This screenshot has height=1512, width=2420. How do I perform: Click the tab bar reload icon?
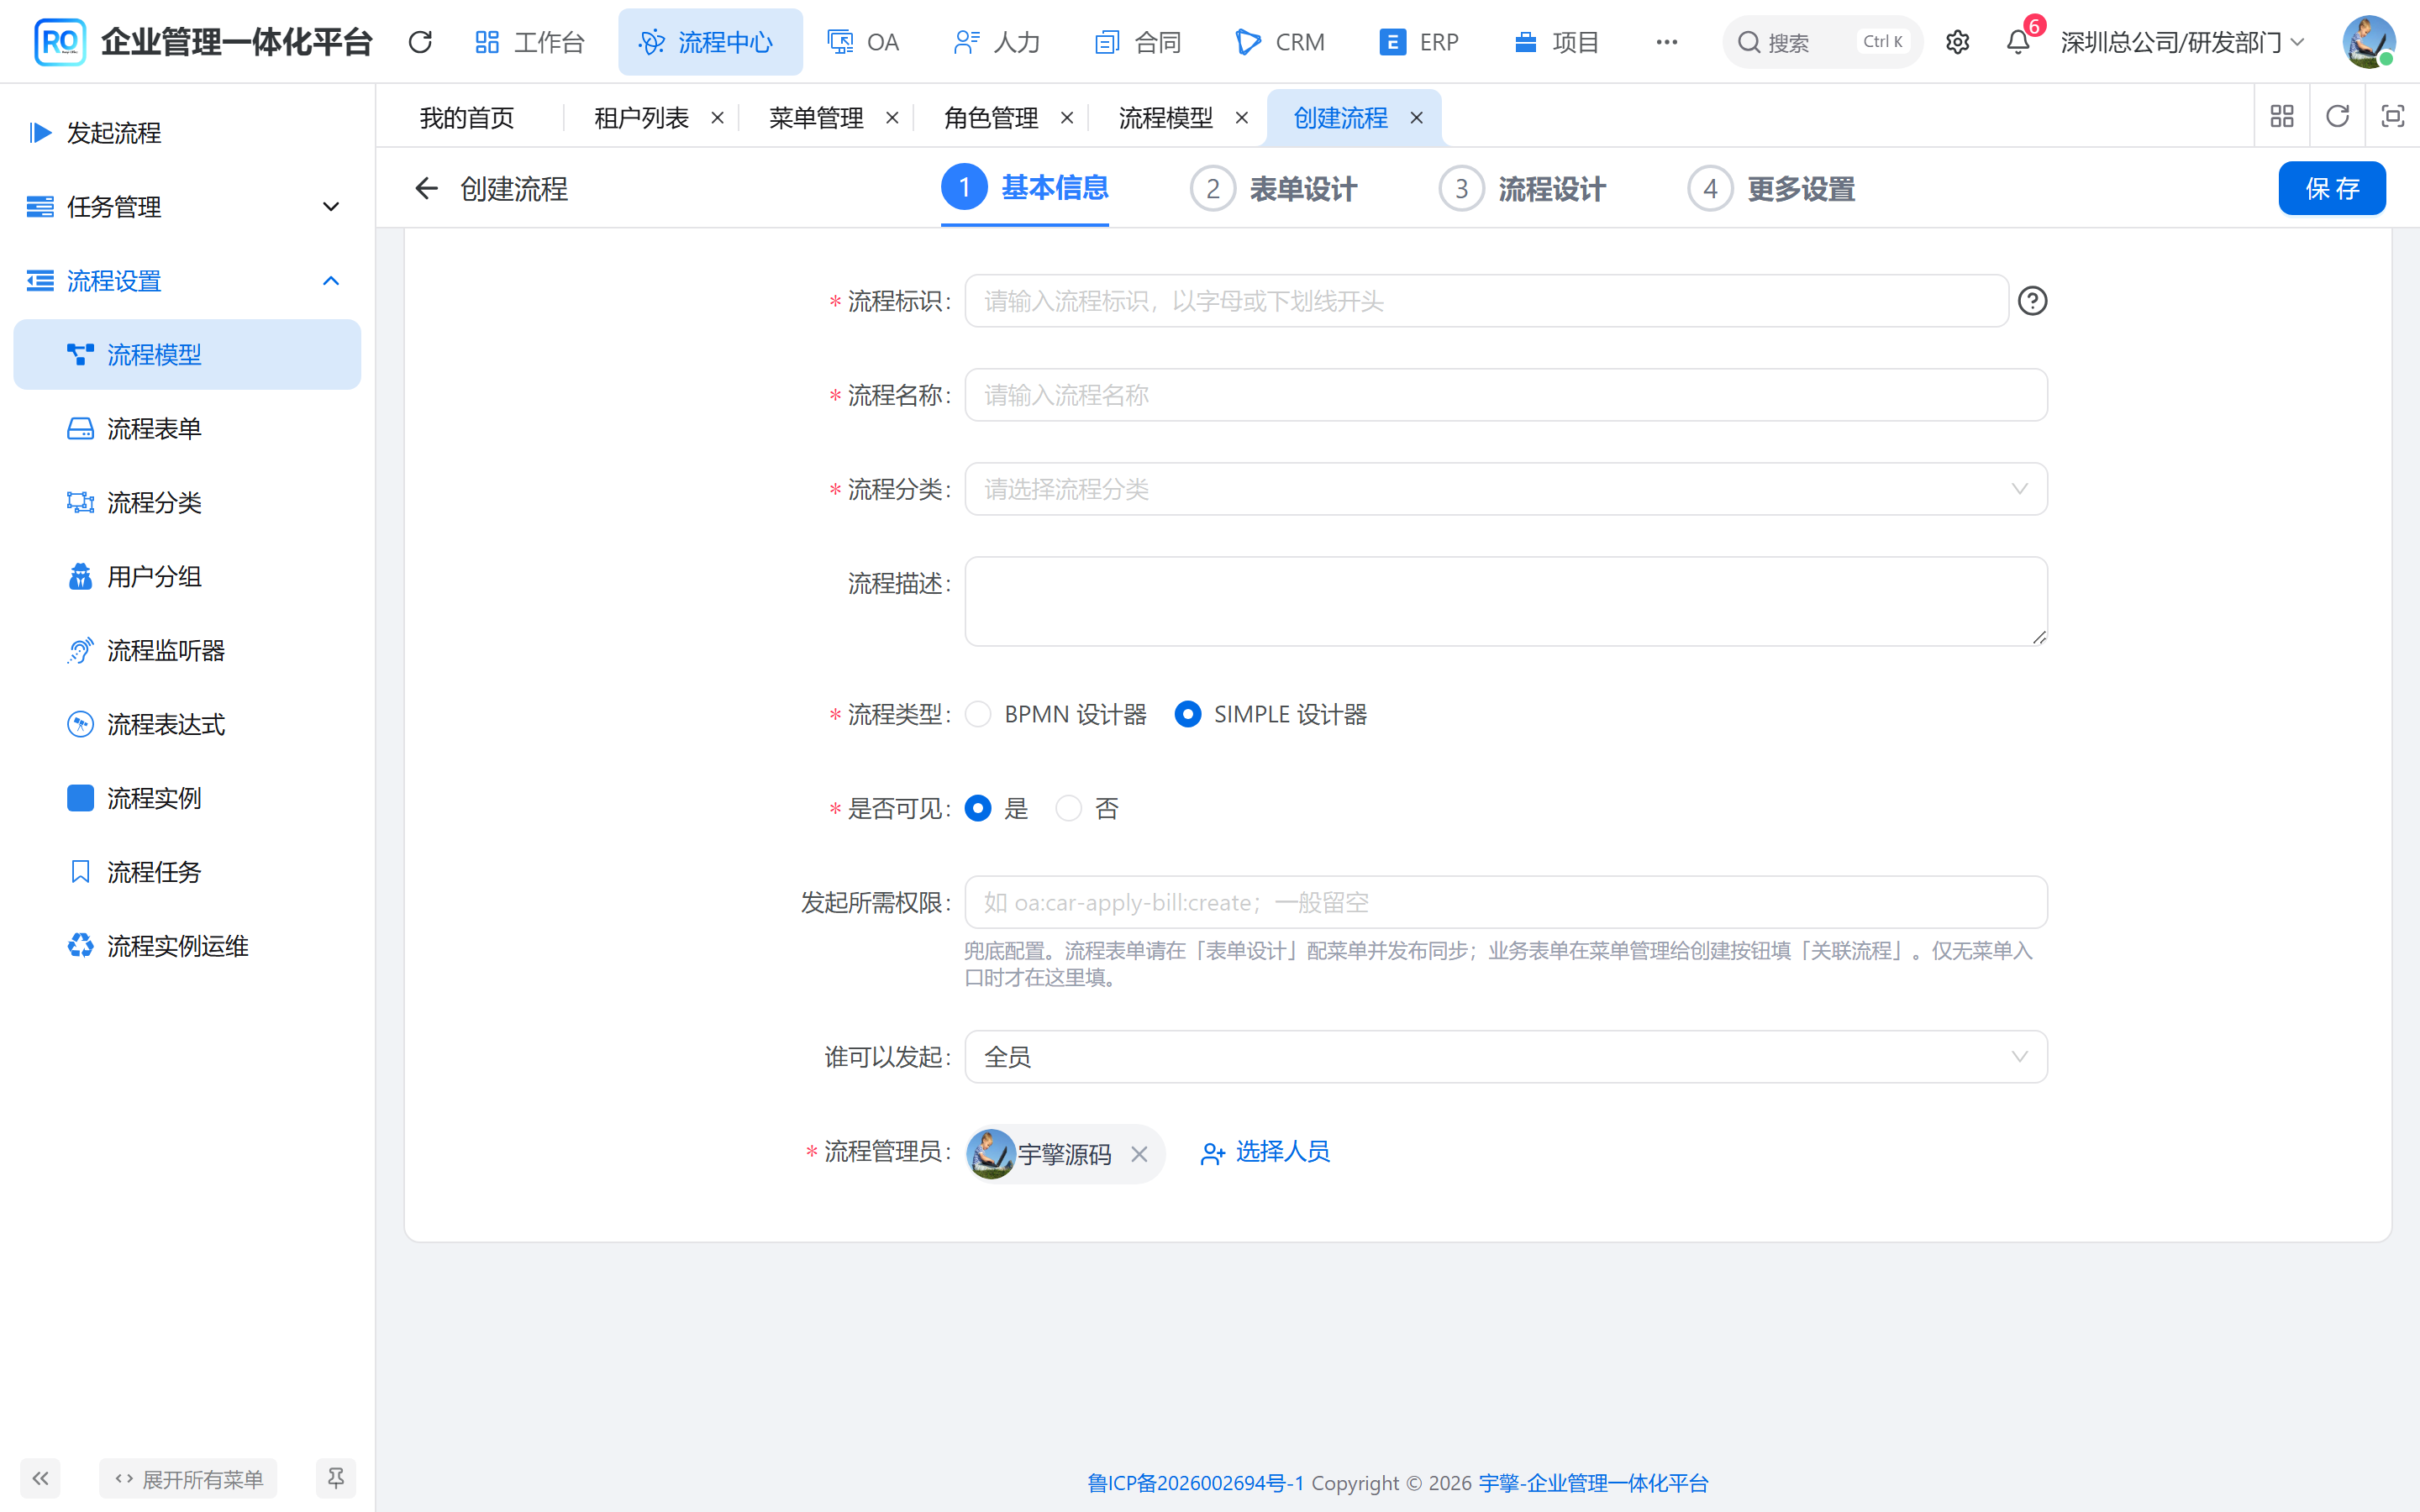(2337, 116)
